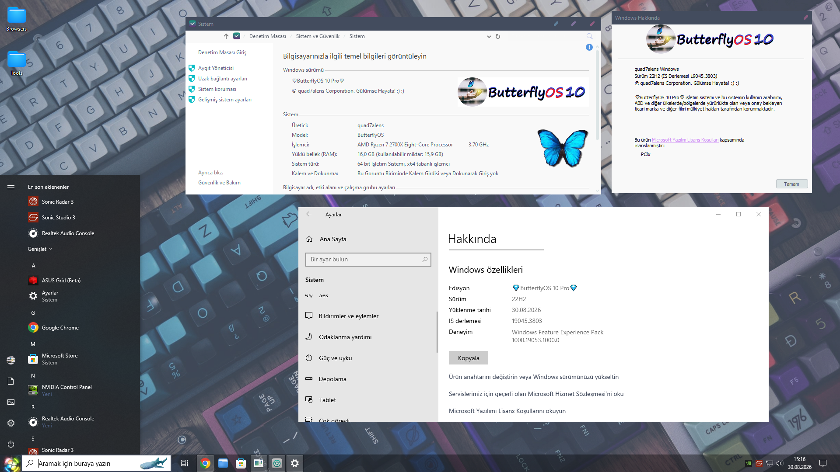Open Ana Sayfa in Ayarlar

point(367,239)
